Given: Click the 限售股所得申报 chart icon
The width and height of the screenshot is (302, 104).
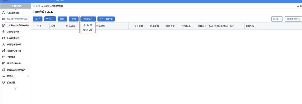Looking at the screenshot, I should pyautogui.click(x=4, y=51).
